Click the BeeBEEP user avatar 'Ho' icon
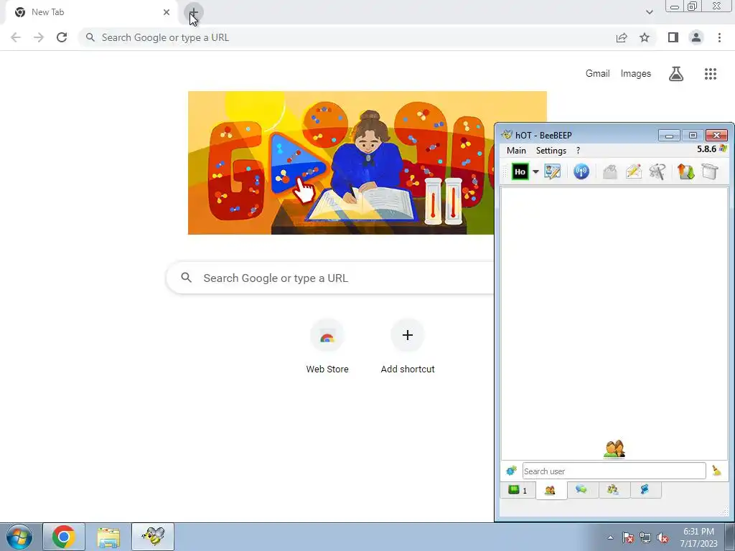 coord(520,171)
